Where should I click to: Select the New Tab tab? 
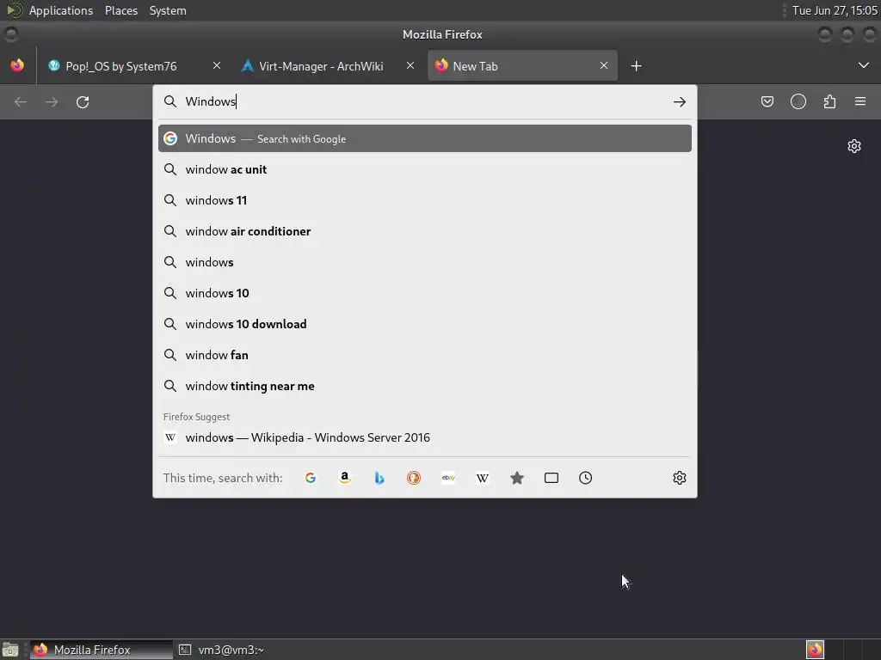[x=522, y=66]
